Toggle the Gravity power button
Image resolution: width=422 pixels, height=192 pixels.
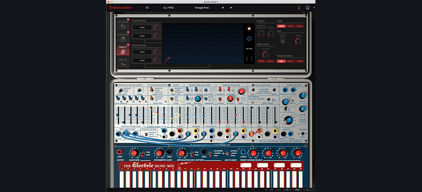point(128,45)
